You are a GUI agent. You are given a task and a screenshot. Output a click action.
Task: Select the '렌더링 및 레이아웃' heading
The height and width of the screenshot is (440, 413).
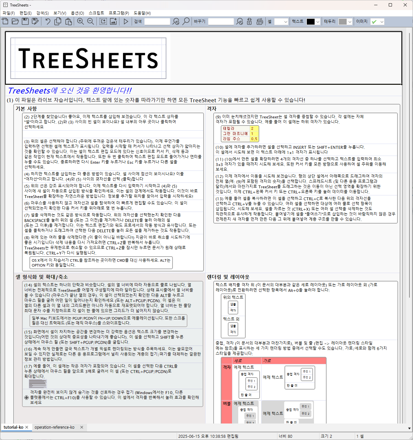coord(228,277)
